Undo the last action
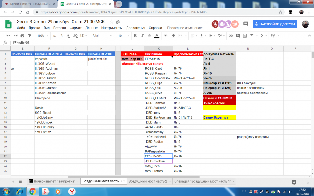Screen dimensions: 314x196 tap(8, 35)
